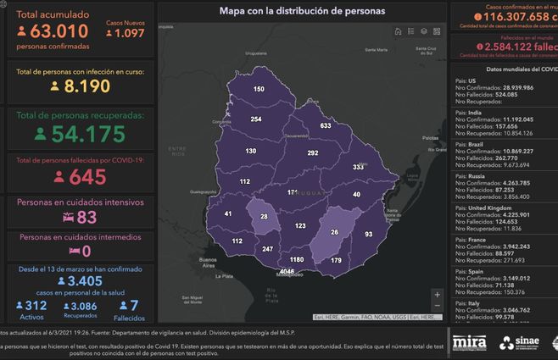Zoom out with the map minus button
This screenshot has height=360, width=558.
pyautogui.click(x=437, y=307)
